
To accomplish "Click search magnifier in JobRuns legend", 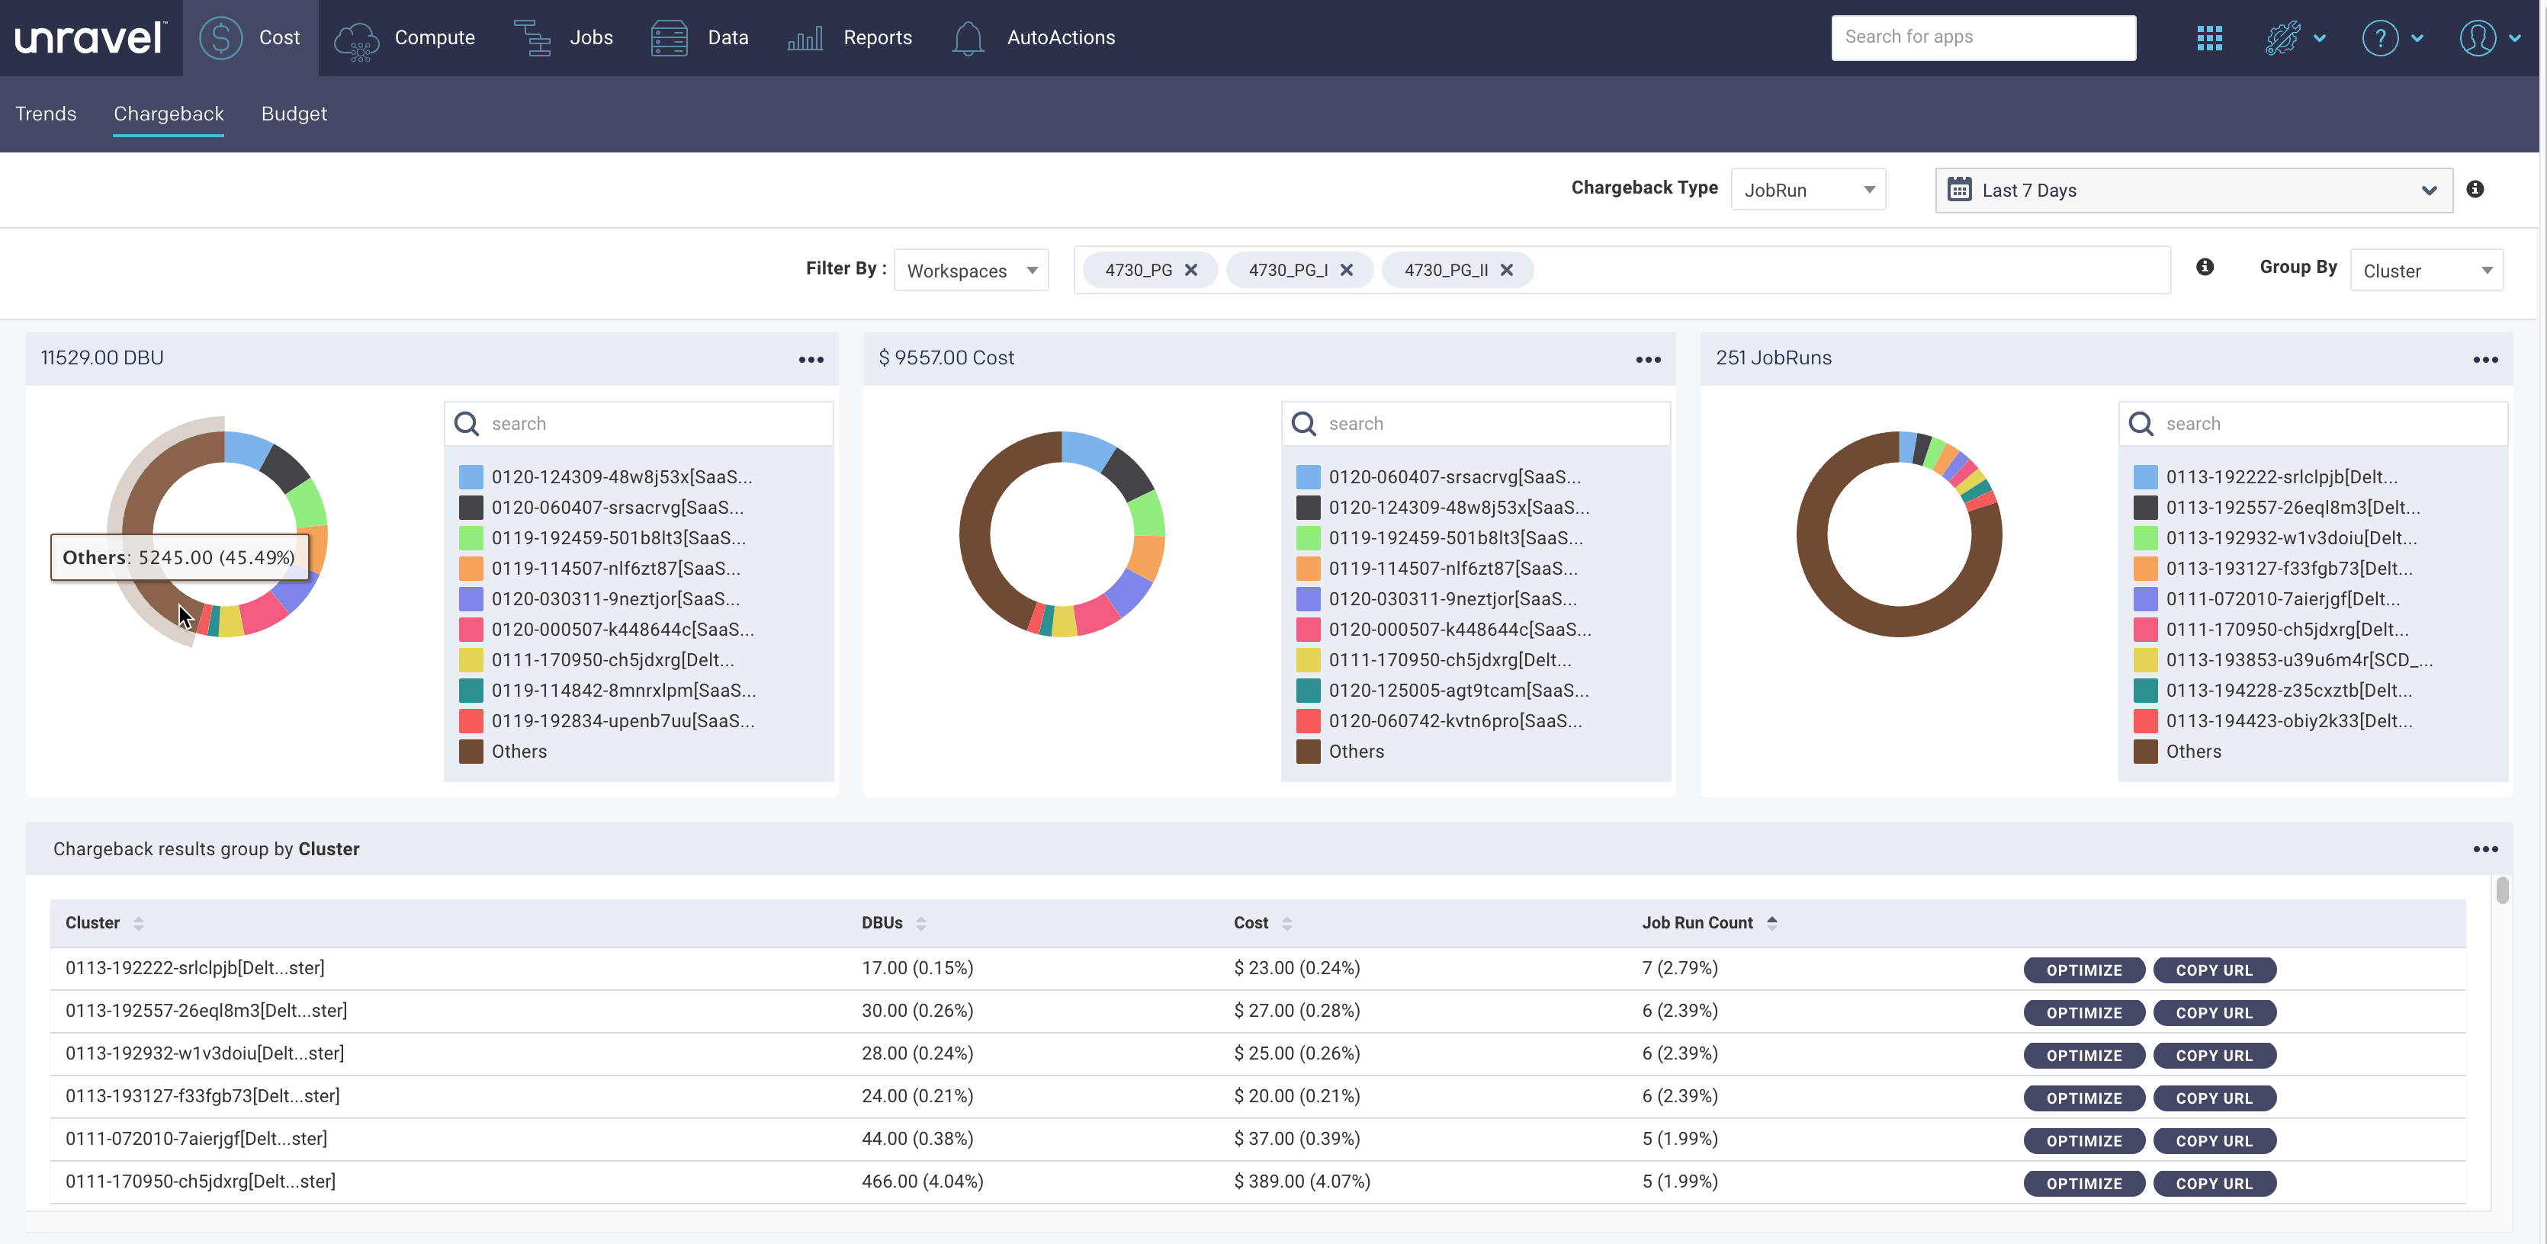I will click(2141, 424).
